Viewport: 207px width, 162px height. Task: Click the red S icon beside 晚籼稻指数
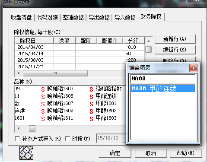click(x=91, y=89)
